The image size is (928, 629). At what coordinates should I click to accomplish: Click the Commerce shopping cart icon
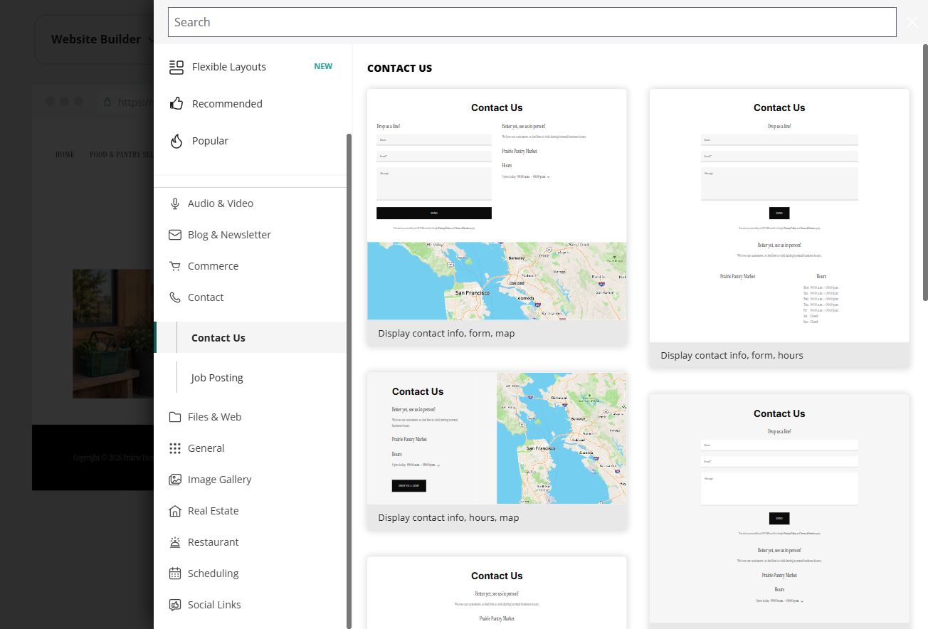point(175,266)
